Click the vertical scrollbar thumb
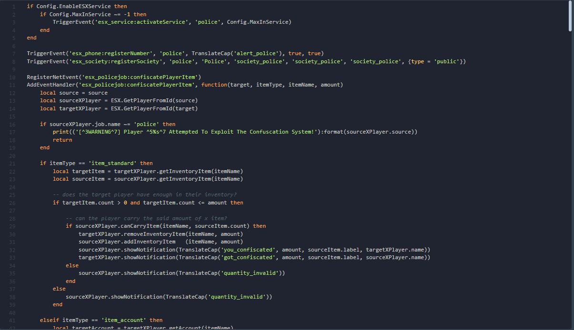574x330 pixels. pos(570,14)
